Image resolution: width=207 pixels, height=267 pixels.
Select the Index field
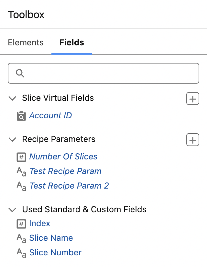(x=39, y=224)
